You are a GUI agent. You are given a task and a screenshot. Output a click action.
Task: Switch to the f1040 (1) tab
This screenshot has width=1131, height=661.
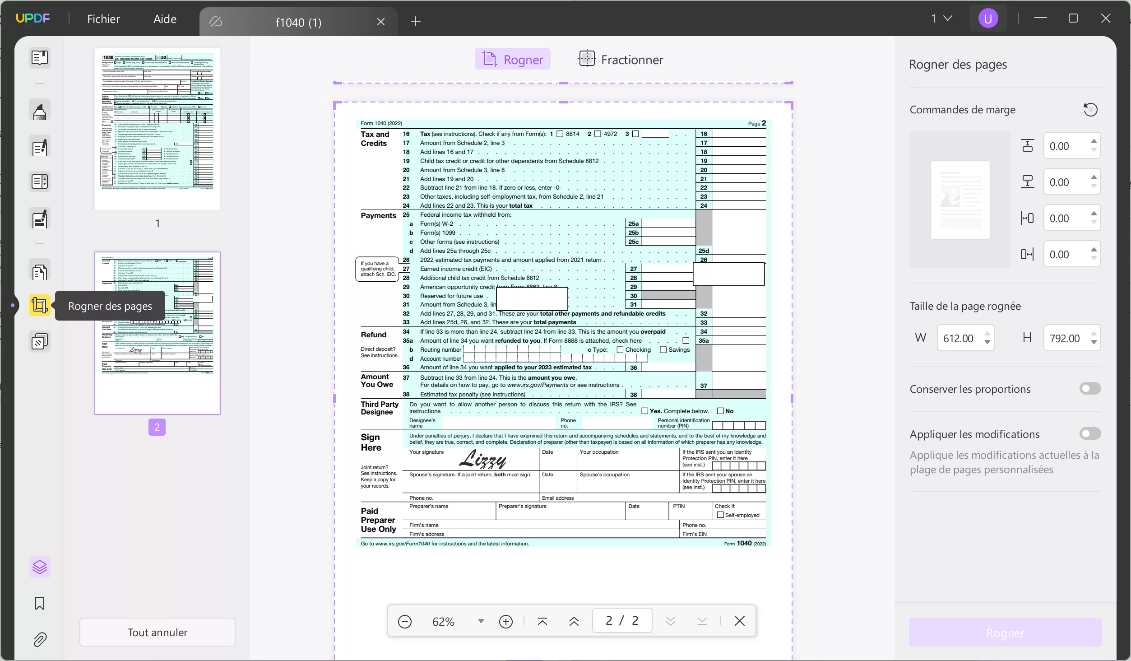pos(298,21)
